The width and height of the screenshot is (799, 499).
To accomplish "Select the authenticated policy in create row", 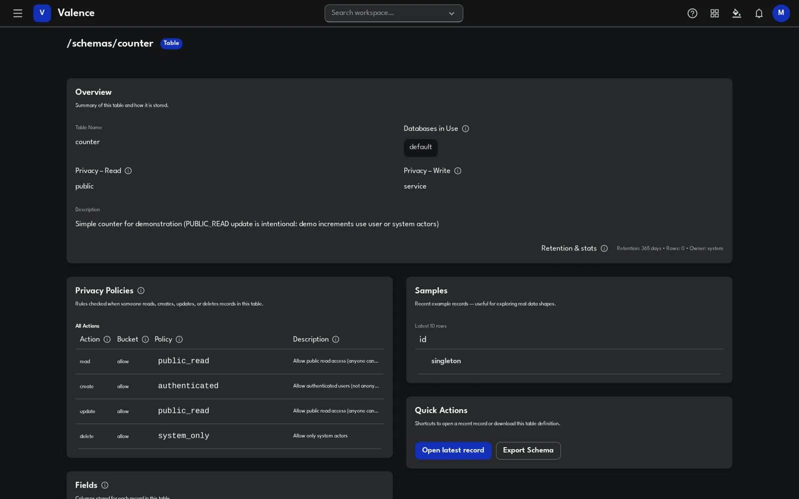I will pyautogui.click(x=188, y=386).
